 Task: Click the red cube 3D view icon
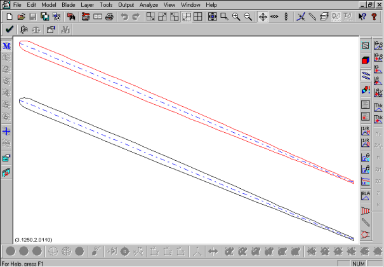[x=366, y=60]
